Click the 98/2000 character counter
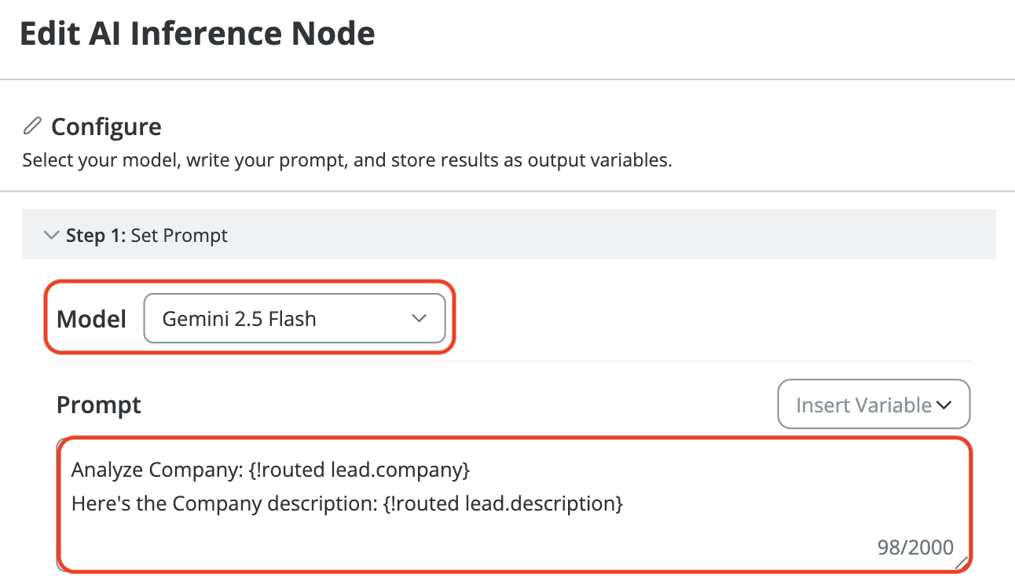The image size is (1015, 586). [915, 548]
